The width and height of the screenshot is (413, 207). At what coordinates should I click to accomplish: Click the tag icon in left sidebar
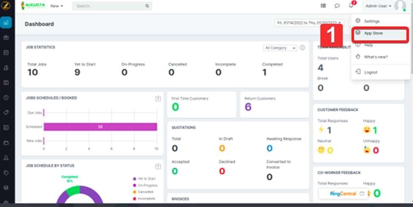tap(6, 112)
